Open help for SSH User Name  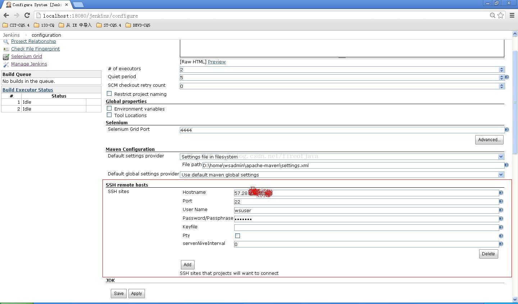[x=501, y=210]
